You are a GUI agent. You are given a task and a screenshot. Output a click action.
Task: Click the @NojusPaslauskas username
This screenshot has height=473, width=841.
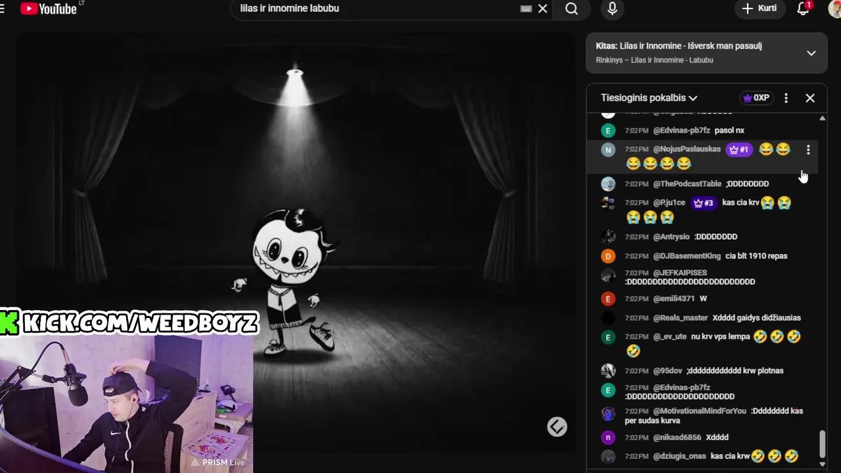687,149
